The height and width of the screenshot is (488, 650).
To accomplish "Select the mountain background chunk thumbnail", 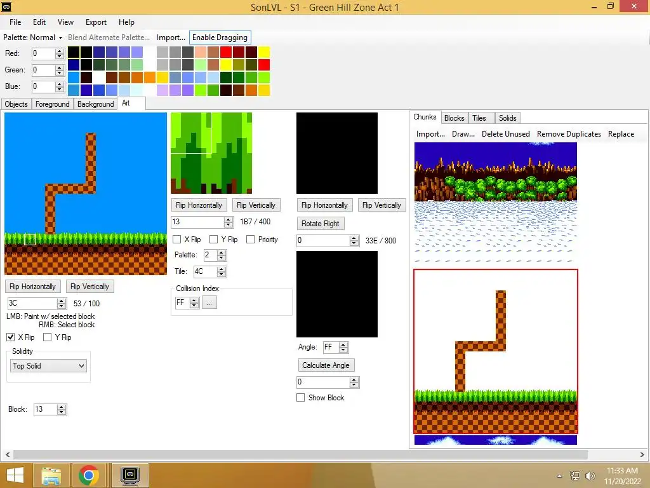I will (x=495, y=204).
